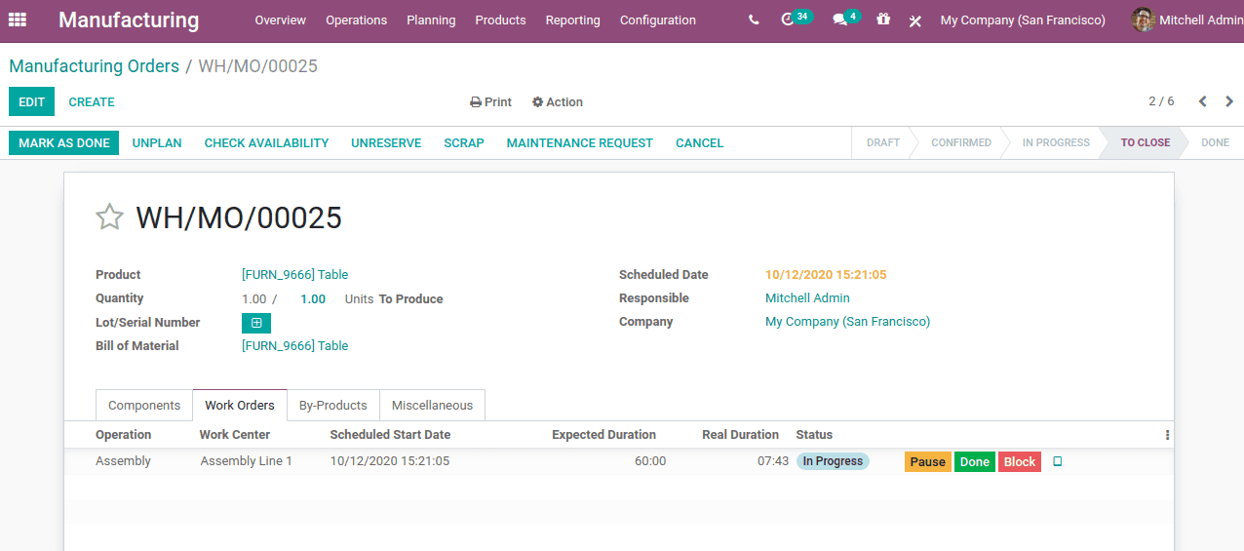Screen dimensions: 1244x551
Task: Open the [FURN_9666] Table bill of material
Action: click(x=294, y=346)
